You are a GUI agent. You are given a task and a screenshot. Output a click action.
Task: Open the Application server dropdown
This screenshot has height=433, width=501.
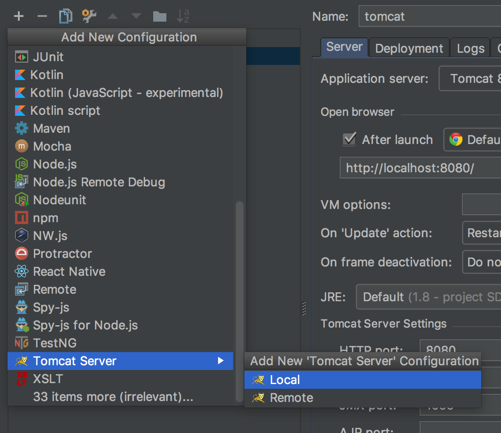[x=475, y=78]
